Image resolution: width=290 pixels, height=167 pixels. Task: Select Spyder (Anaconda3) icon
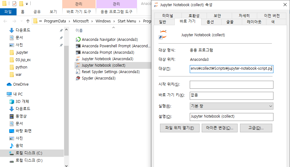coord(78,78)
